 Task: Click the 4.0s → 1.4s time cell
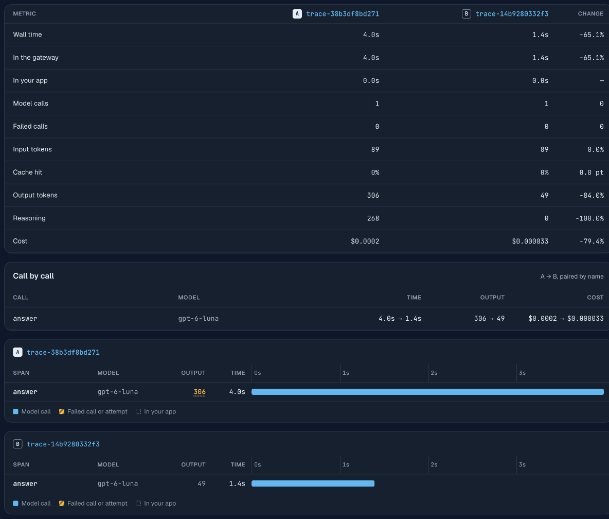coord(400,318)
